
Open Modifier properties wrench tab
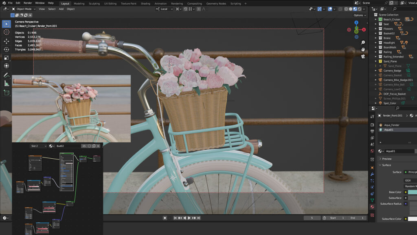372,174
